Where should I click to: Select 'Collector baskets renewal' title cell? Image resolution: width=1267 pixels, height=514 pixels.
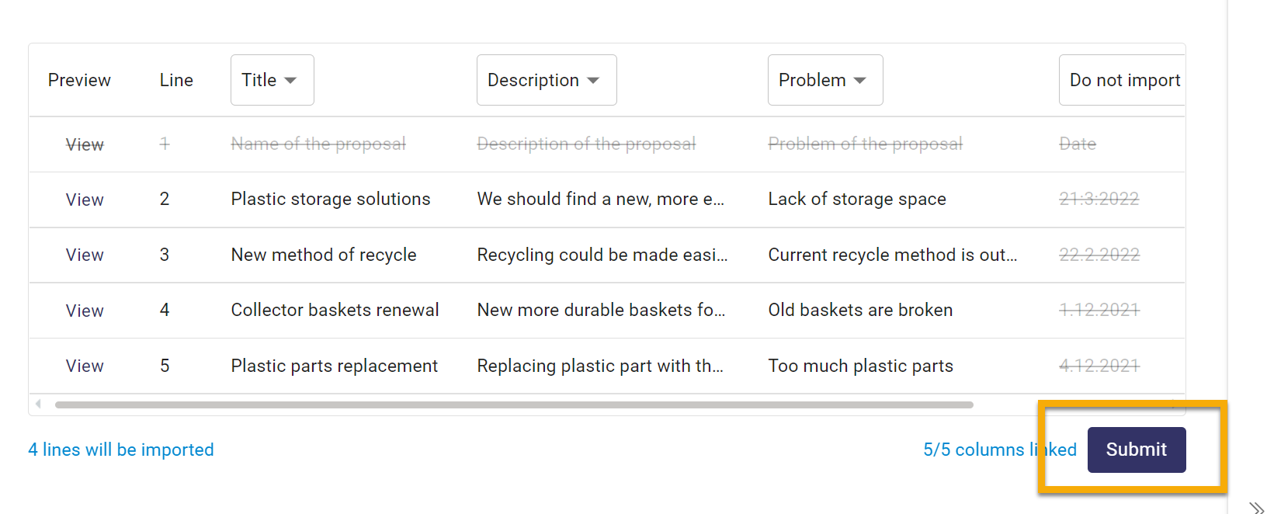[x=335, y=310]
